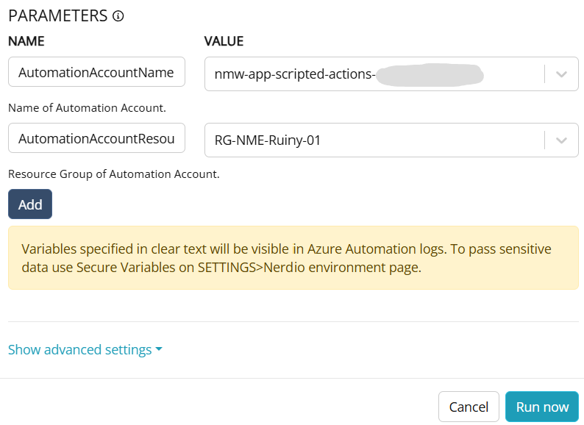Viewport: 584px width, 425px height.
Task: Click the 'Resource Group of Automation Account.' description
Action: (x=114, y=174)
